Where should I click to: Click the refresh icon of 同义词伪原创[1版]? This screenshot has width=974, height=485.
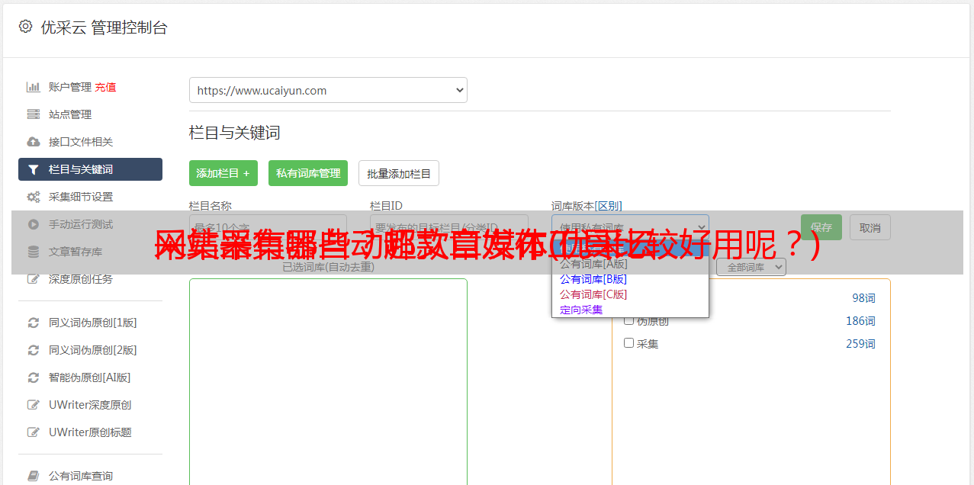pyautogui.click(x=33, y=323)
